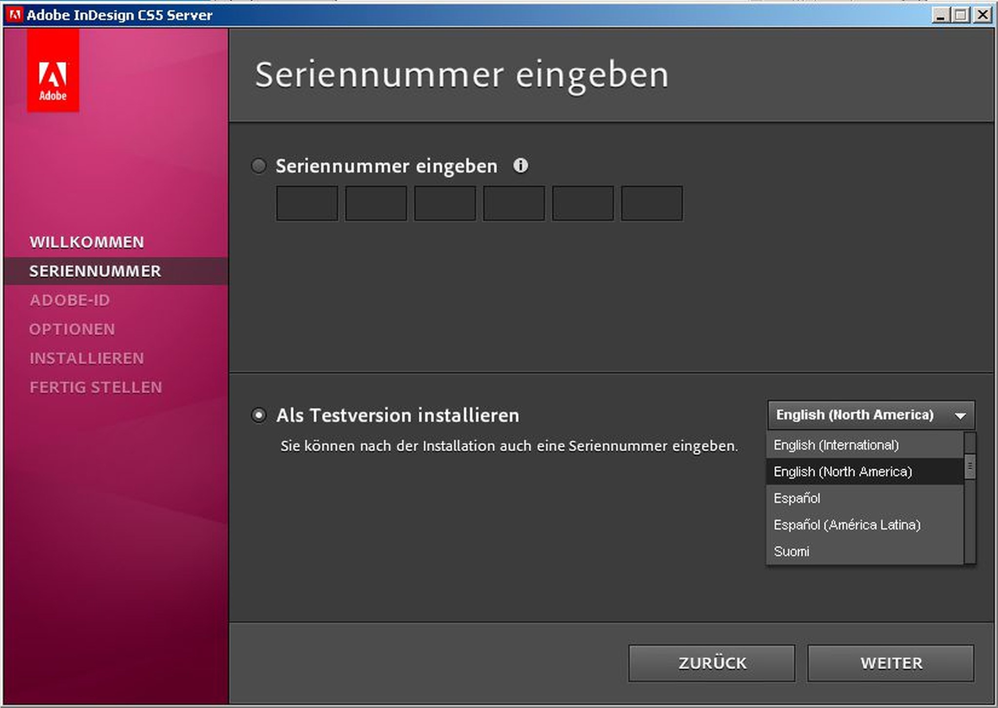
Task: Select highlighted English (North America) entry
Action: 843,472
